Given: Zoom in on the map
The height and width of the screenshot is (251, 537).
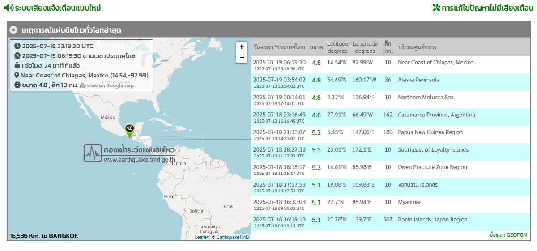Looking at the screenshot, I should 242,47.
